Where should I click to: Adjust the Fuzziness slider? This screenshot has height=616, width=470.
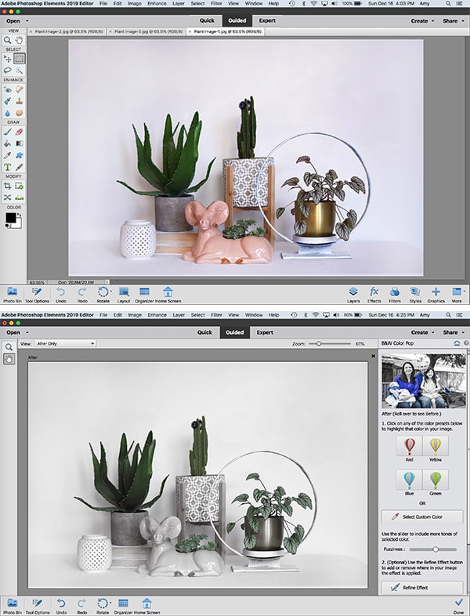coord(435,549)
